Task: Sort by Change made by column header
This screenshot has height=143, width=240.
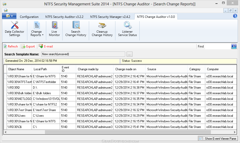Action: 95,69
